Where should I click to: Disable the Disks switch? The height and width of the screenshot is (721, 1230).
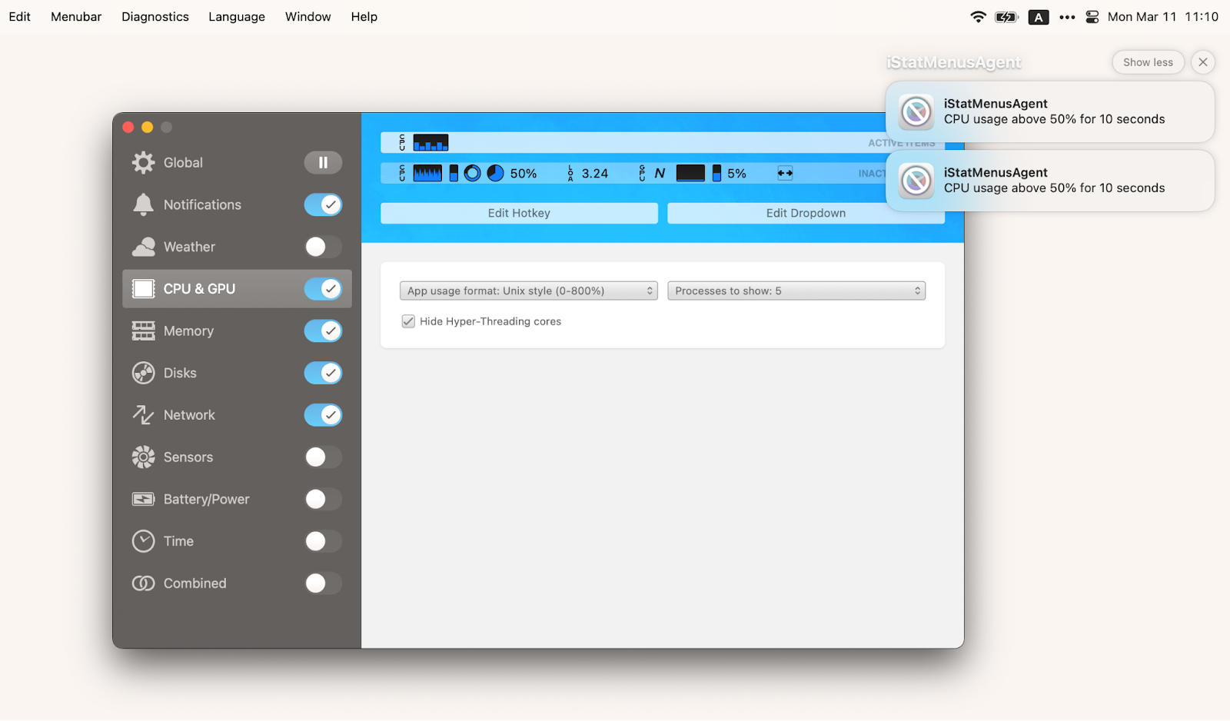click(x=323, y=373)
